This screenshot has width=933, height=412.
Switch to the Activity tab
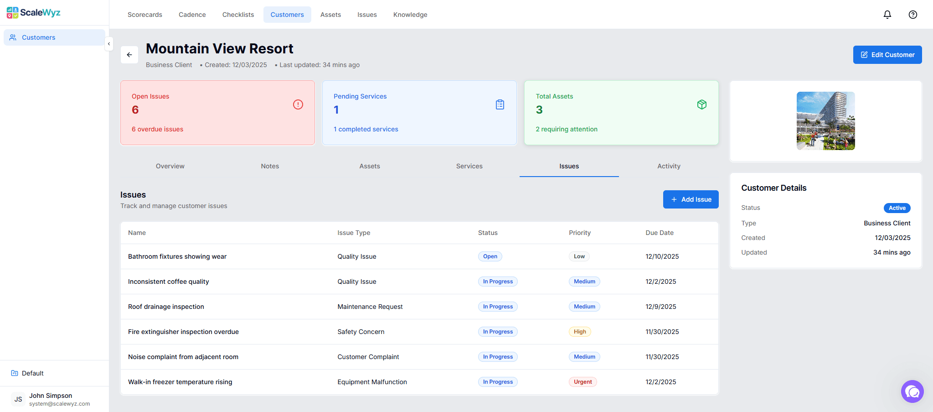point(669,166)
